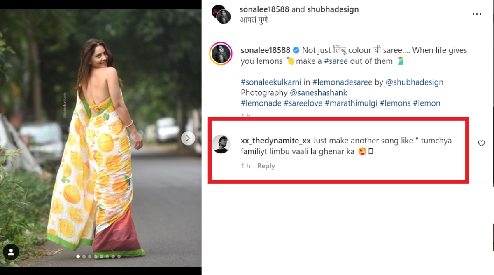Open the आपलं पुणे location link
Image resolution: width=494 pixels, height=275 pixels.
(254, 20)
